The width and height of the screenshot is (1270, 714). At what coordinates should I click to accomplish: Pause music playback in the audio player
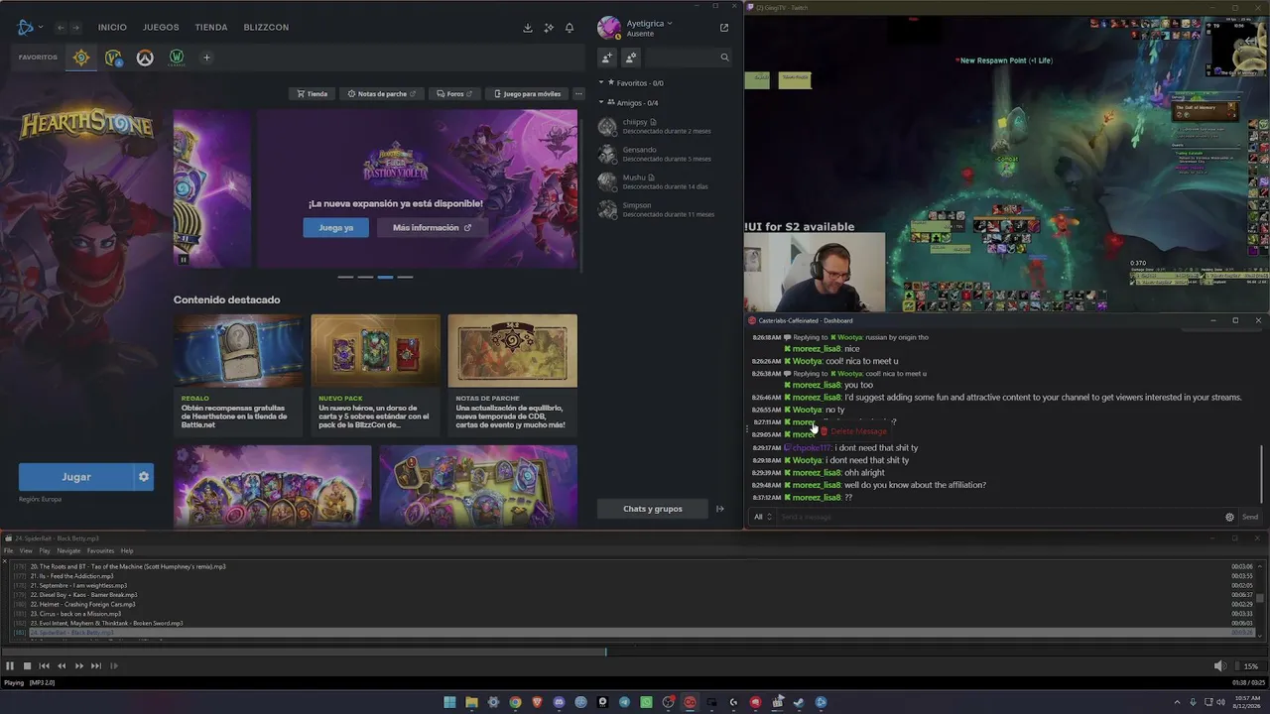coord(10,666)
